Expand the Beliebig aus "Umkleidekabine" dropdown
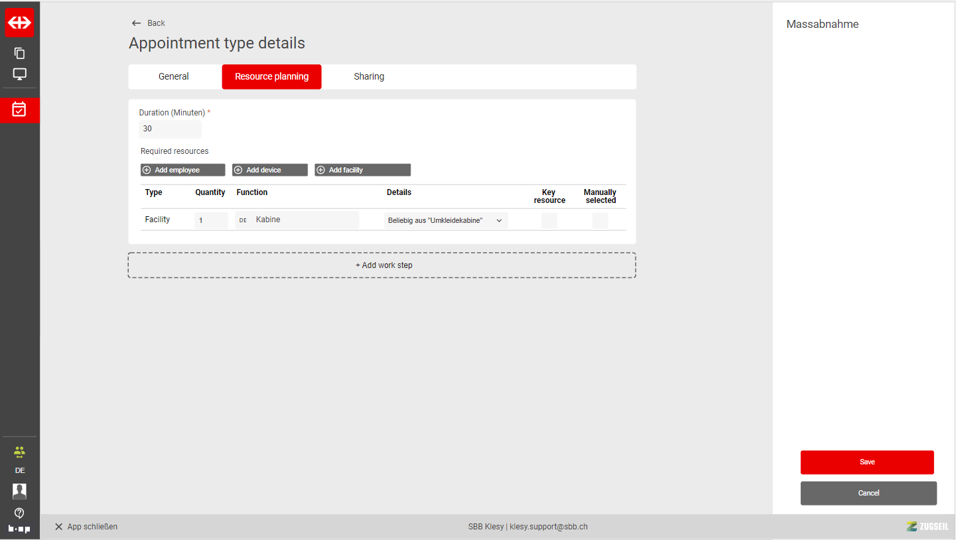Viewport: 956px width, 540px height. pyautogui.click(x=445, y=221)
